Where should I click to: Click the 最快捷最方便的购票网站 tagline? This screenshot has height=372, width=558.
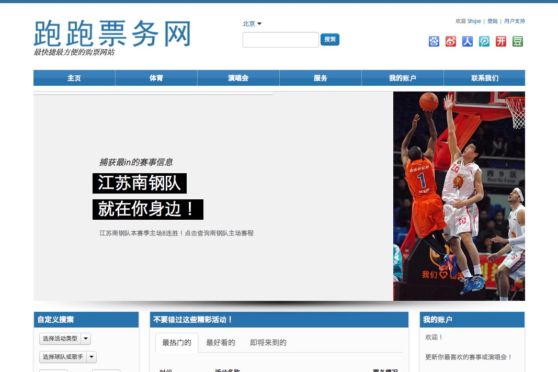pos(74,52)
